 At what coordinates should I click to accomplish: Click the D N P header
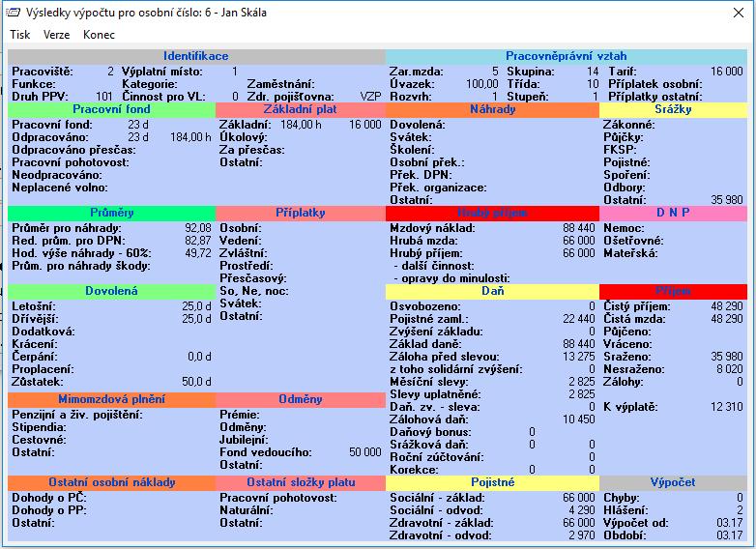point(673,213)
